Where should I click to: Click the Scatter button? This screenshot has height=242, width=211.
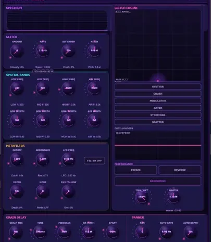click(x=158, y=122)
